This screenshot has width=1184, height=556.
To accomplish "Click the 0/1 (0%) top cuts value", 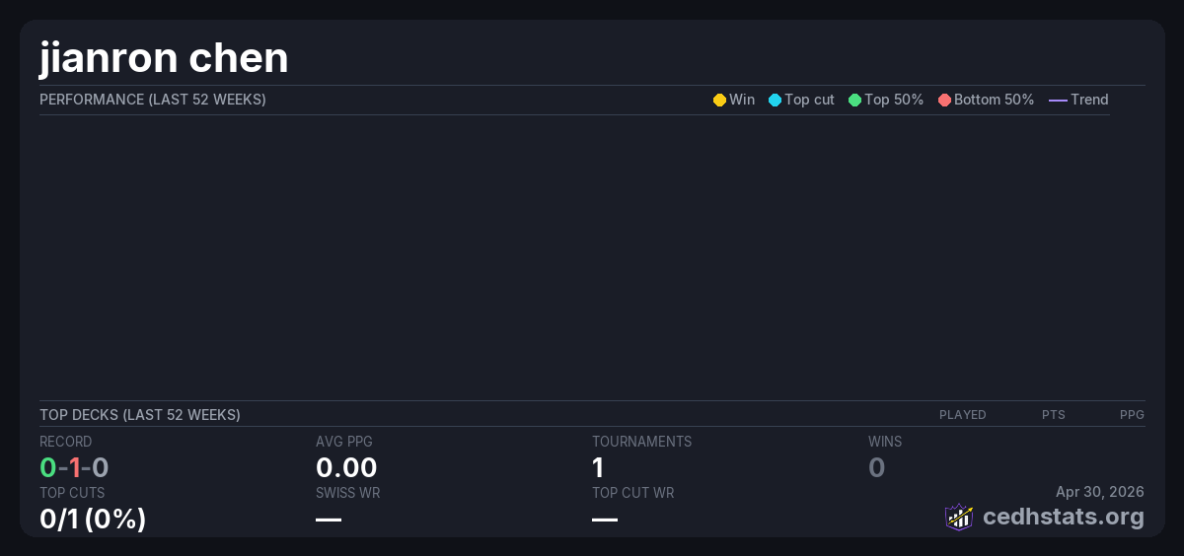I will [93, 518].
